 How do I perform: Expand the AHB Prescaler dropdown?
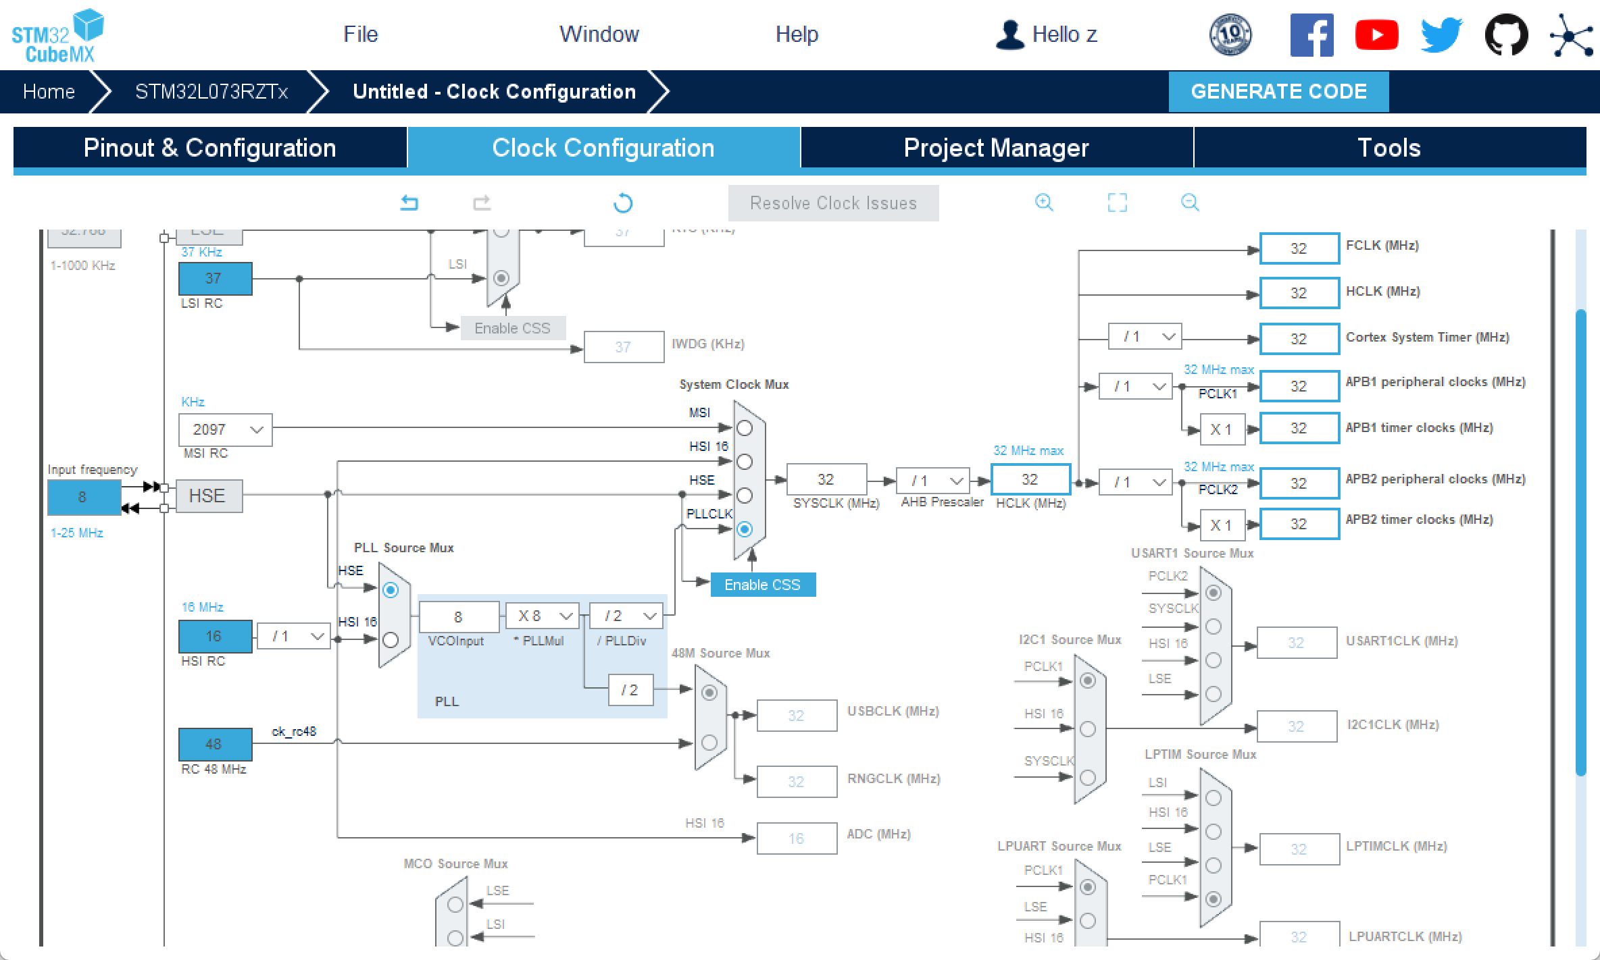click(932, 481)
